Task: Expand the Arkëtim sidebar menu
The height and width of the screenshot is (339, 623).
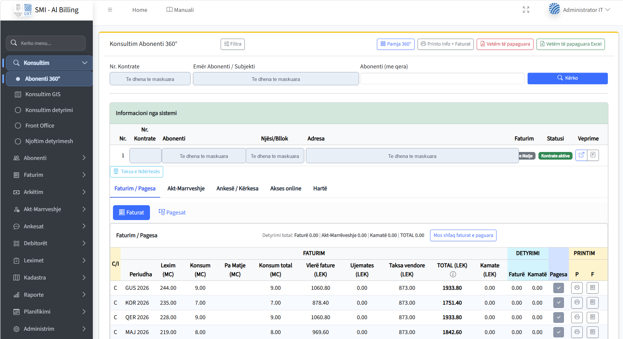Action: [49, 192]
